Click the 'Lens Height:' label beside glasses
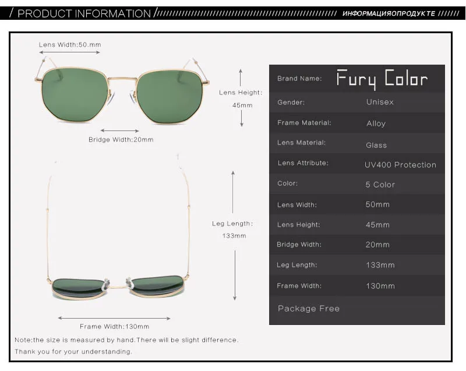The height and width of the screenshot is (371, 466). pos(241,93)
